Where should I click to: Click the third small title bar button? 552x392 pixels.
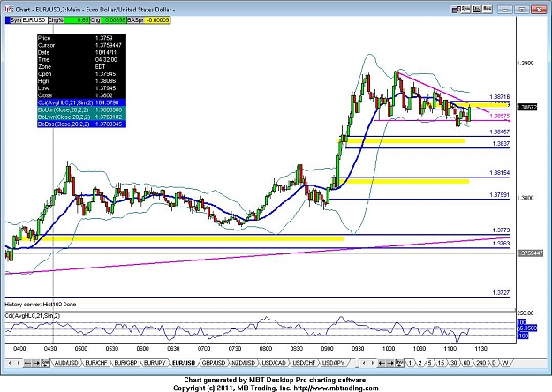tap(488, 9)
